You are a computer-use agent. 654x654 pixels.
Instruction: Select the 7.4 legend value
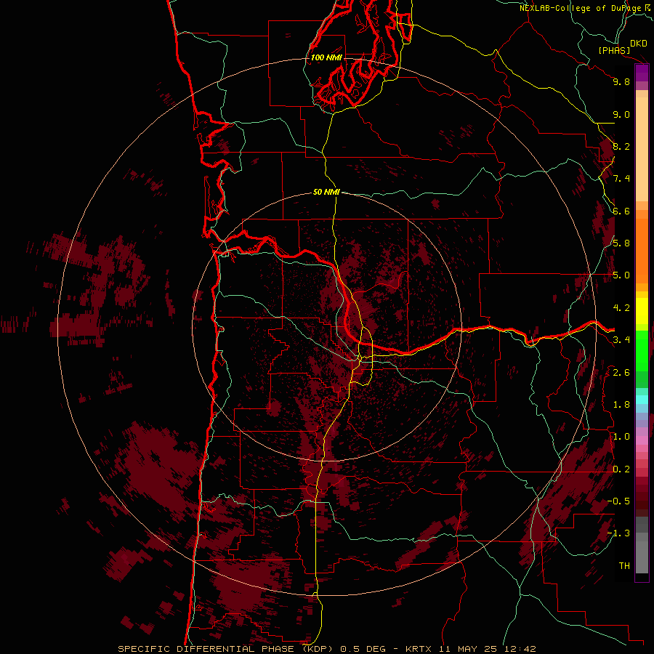[x=621, y=179]
